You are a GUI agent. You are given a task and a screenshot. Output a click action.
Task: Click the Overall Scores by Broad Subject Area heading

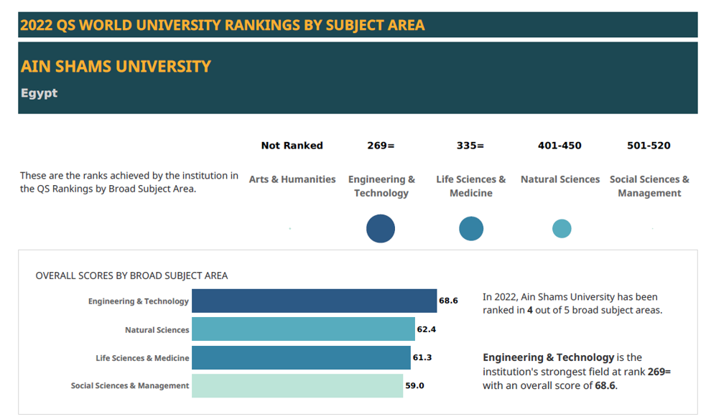pyautogui.click(x=131, y=276)
